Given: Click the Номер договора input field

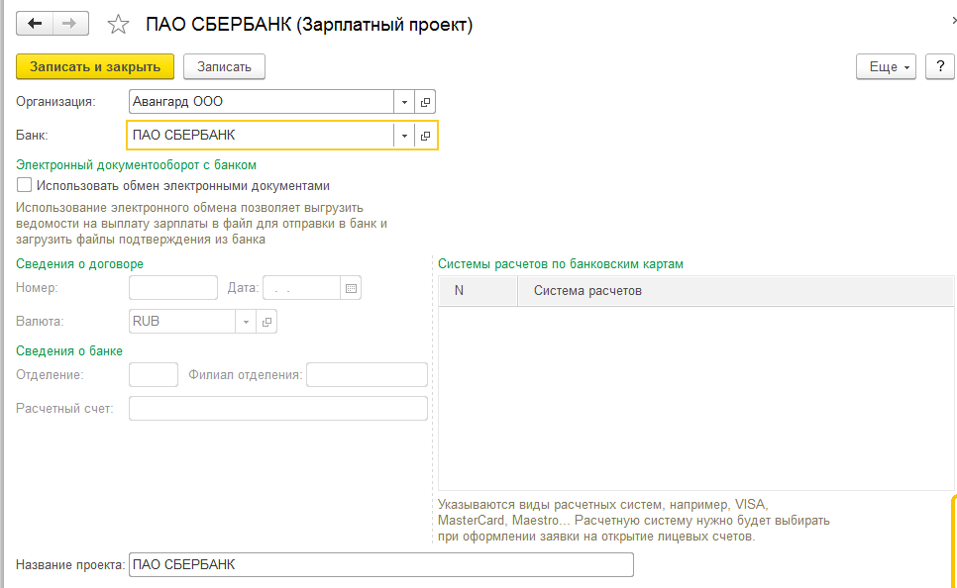Looking at the screenshot, I should pos(173,288).
